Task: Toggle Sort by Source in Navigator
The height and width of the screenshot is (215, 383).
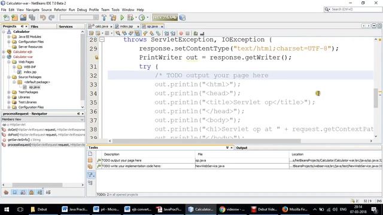Action: click(48, 192)
